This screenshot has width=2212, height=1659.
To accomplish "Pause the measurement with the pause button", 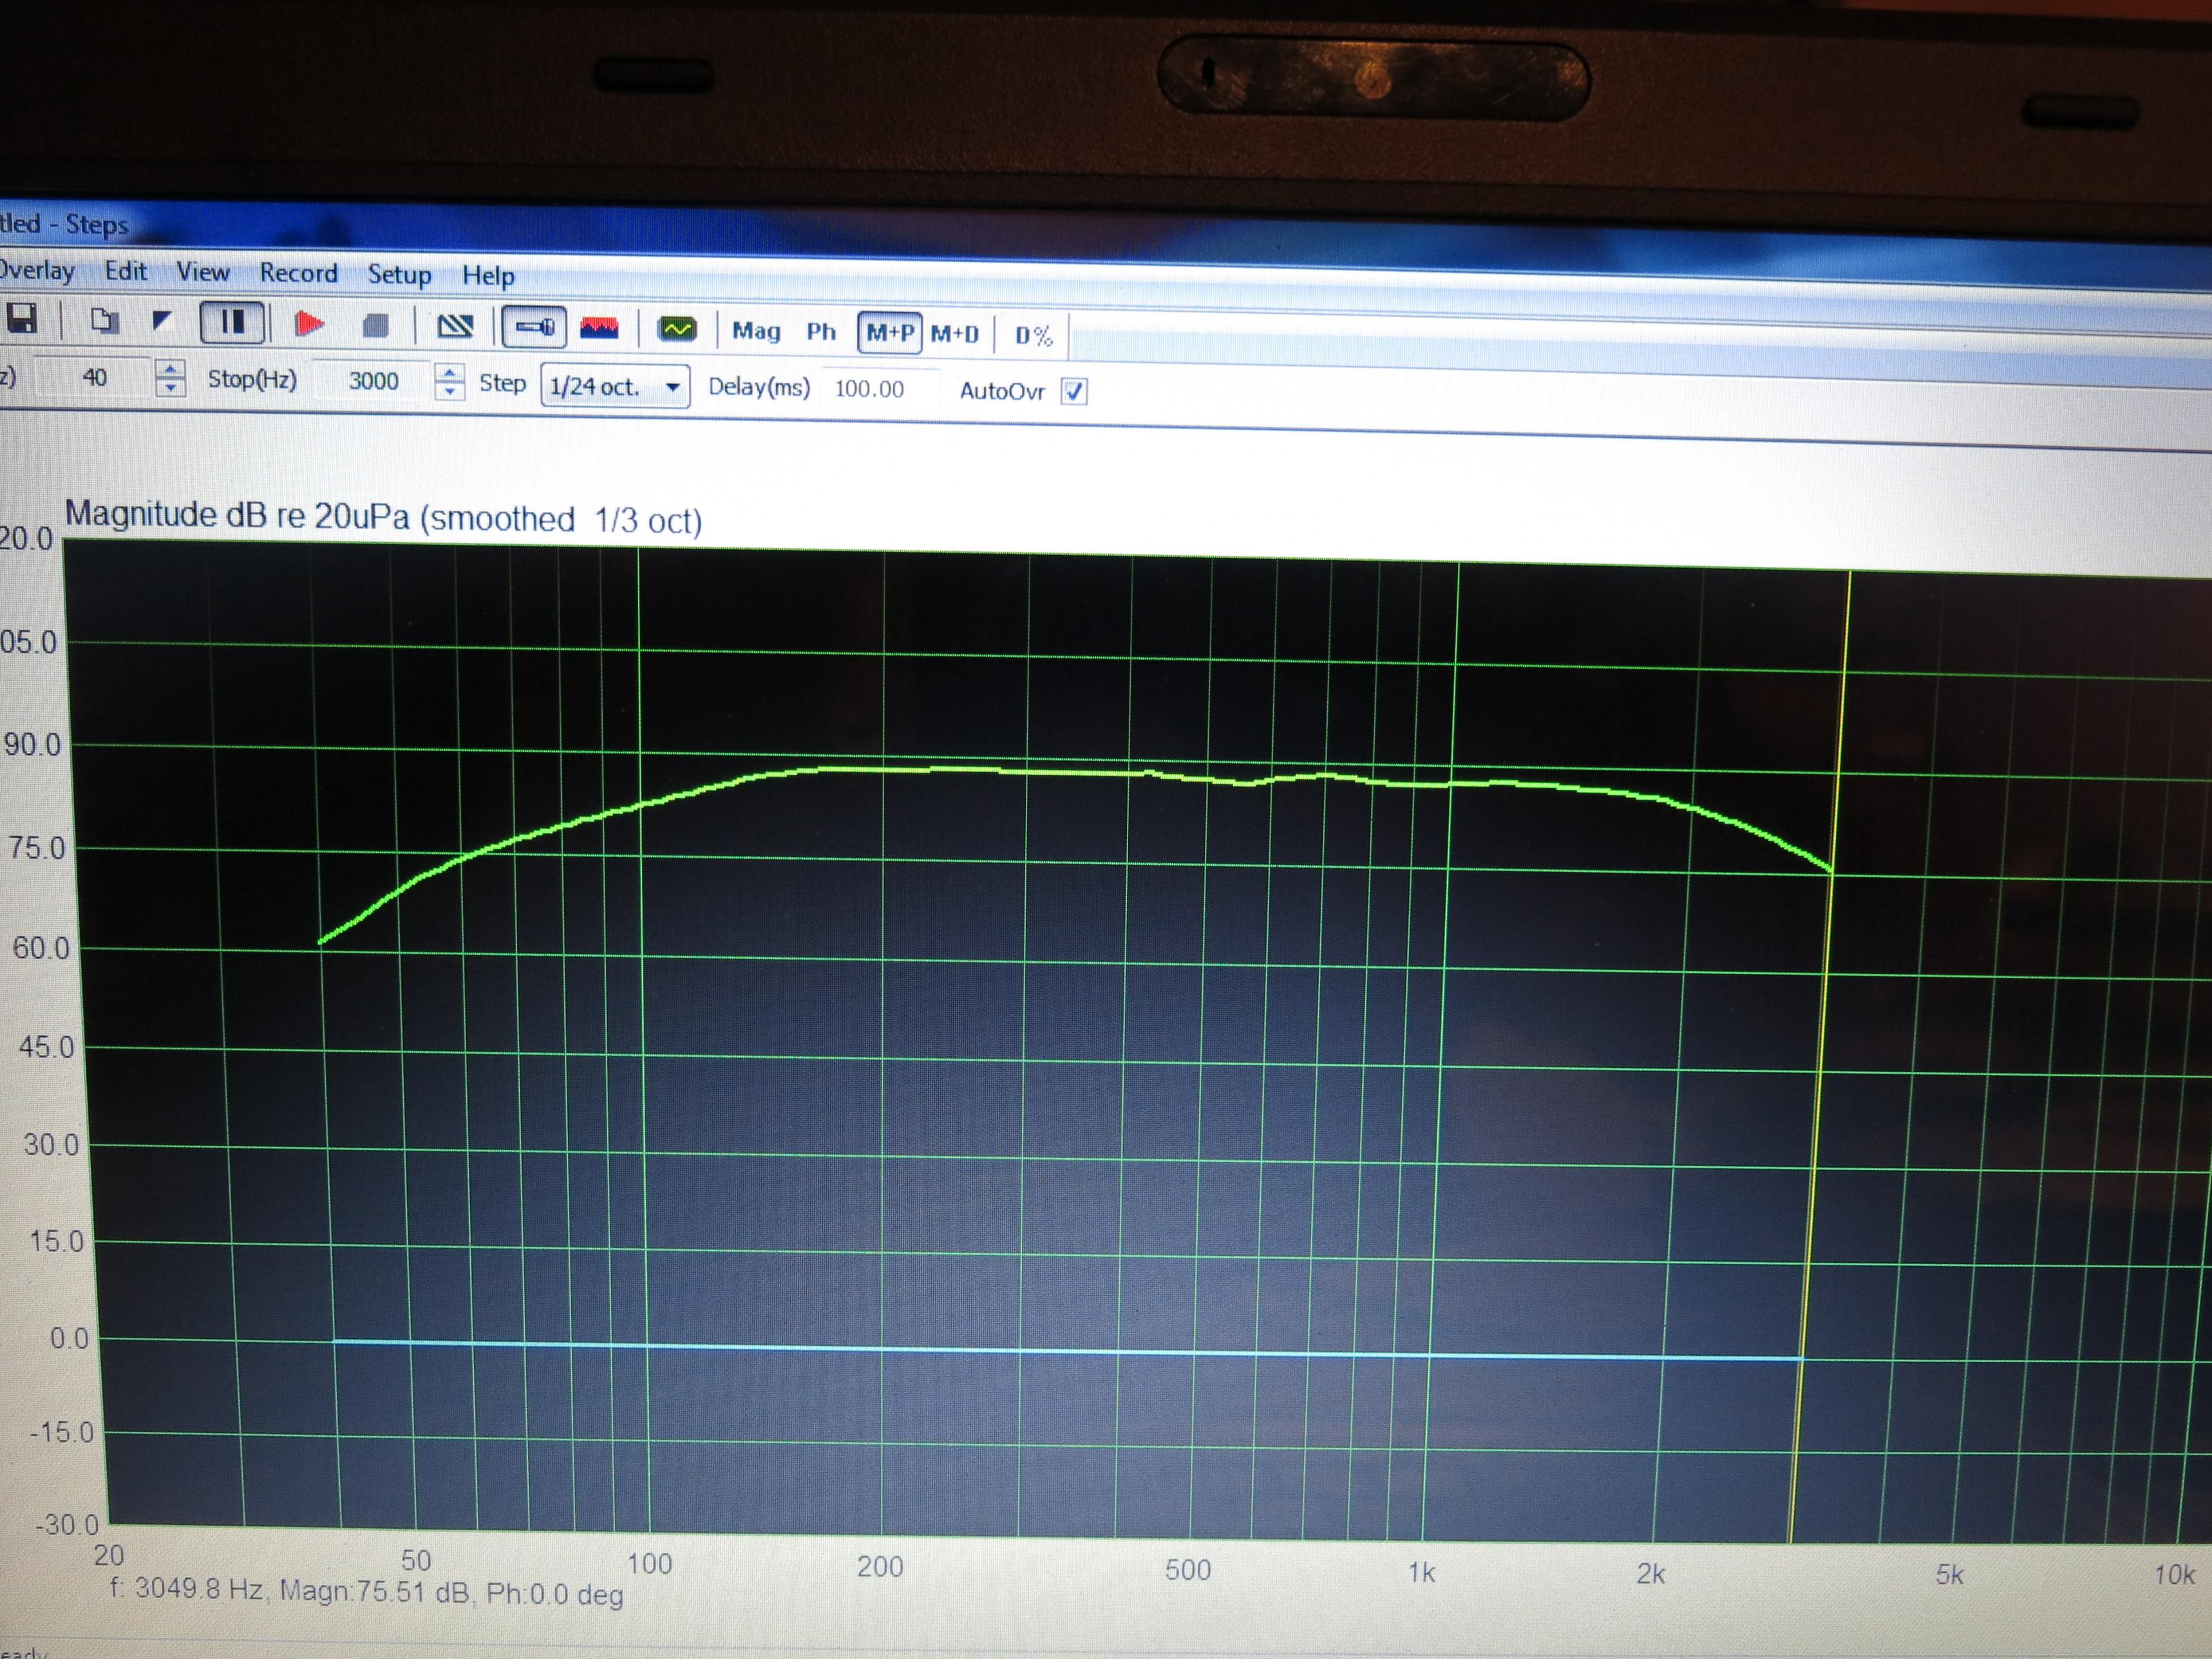I will click(232, 322).
